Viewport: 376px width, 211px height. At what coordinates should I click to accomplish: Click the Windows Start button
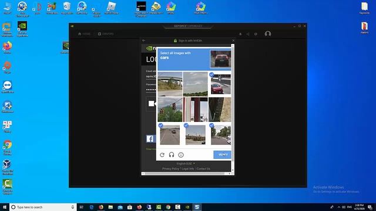click(5, 207)
